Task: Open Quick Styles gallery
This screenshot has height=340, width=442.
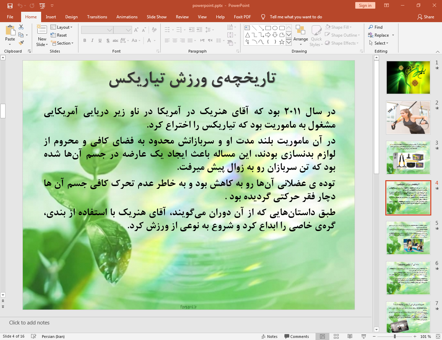Action: 316,36
